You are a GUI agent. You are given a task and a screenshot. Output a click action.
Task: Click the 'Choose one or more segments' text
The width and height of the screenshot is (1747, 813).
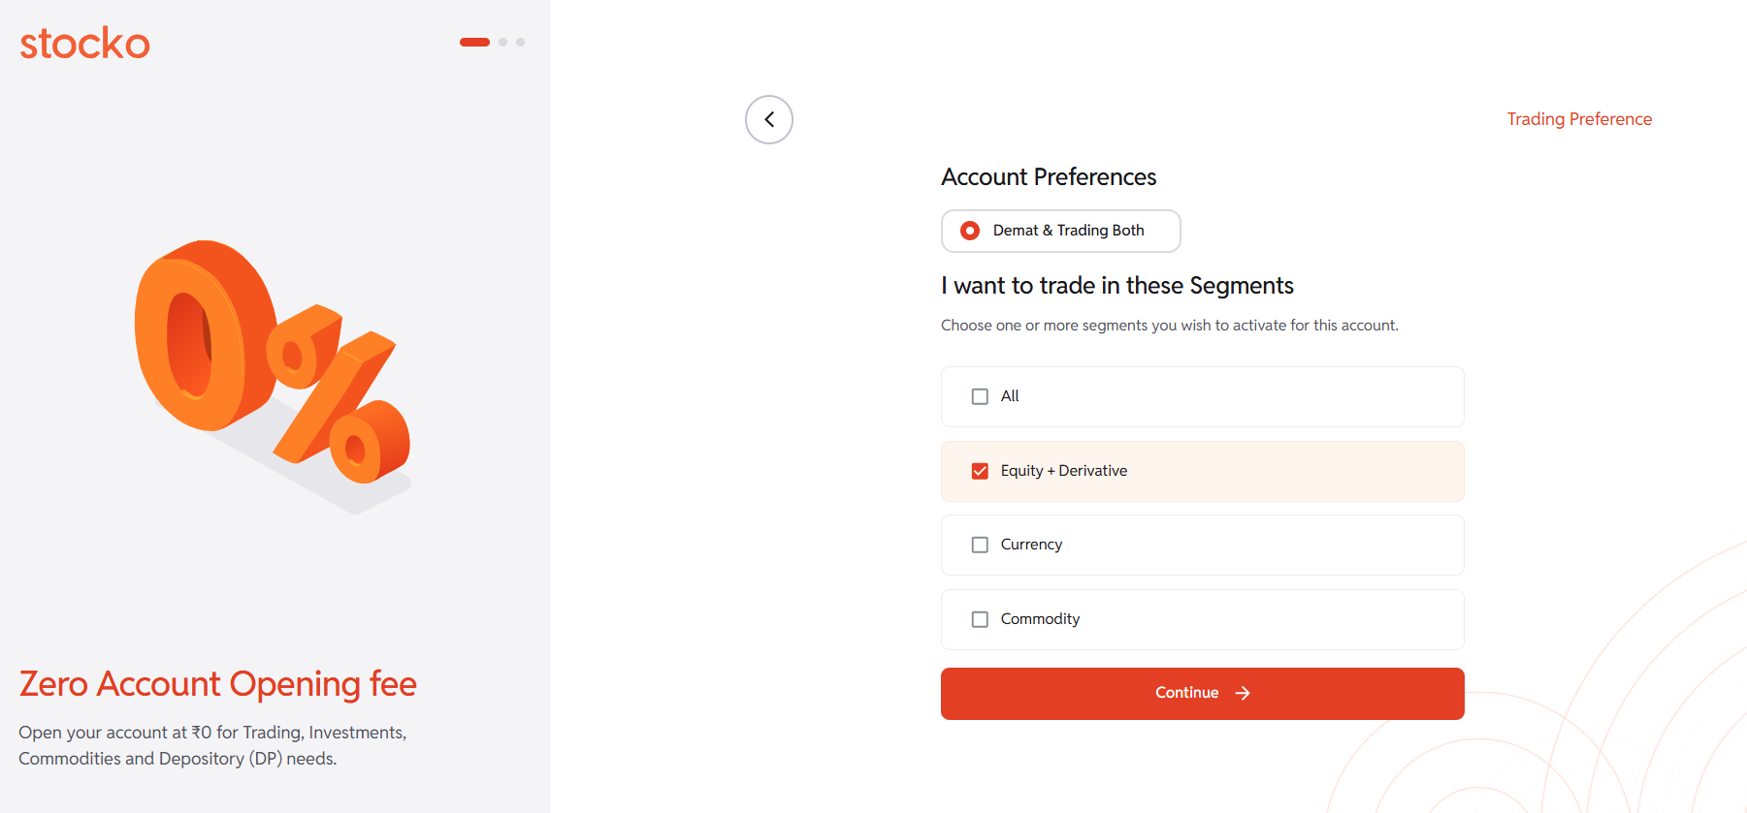(x=1169, y=326)
